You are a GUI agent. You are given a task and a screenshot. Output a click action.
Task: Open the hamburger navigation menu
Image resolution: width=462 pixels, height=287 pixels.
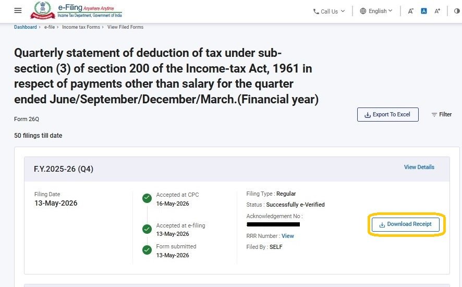click(18, 10)
